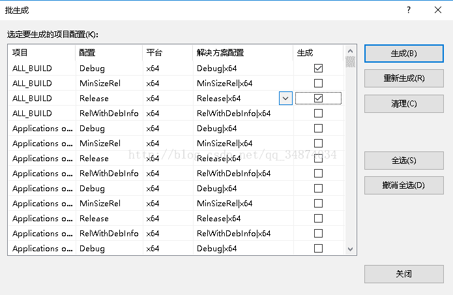Click the vertical scrollbar thumb
The width and height of the screenshot is (453, 295).
[350, 61]
